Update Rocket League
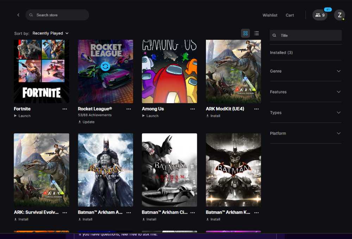 [x=87, y=122]
